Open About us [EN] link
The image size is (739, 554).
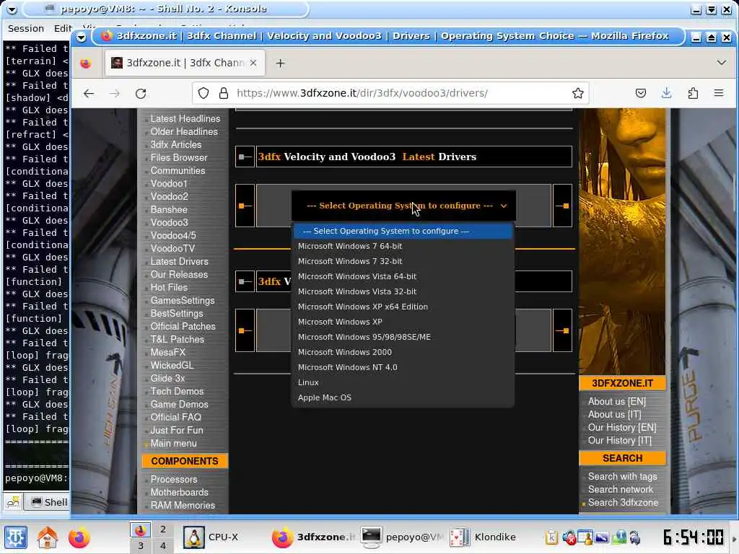[x=617, y=401]
